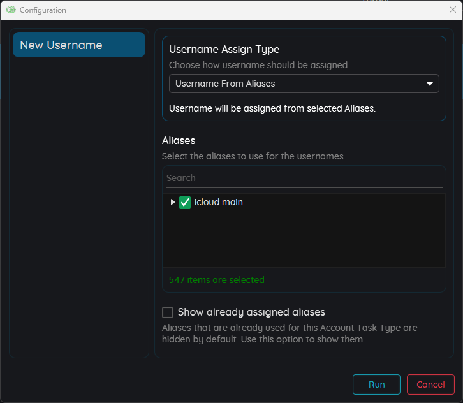Focus the aliases Search field
Screen dimensions: 463x403
304,178
